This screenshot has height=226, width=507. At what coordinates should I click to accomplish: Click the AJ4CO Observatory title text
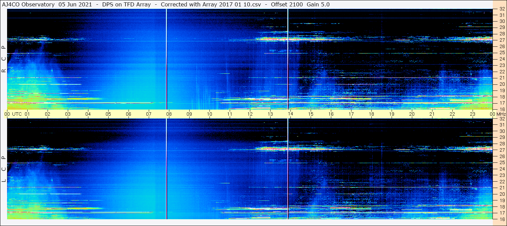click(29, 4)
